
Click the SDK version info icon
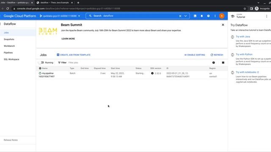(152, 73)
